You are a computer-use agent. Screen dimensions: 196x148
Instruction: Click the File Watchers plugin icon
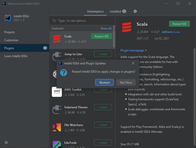(x=57, y=127)
